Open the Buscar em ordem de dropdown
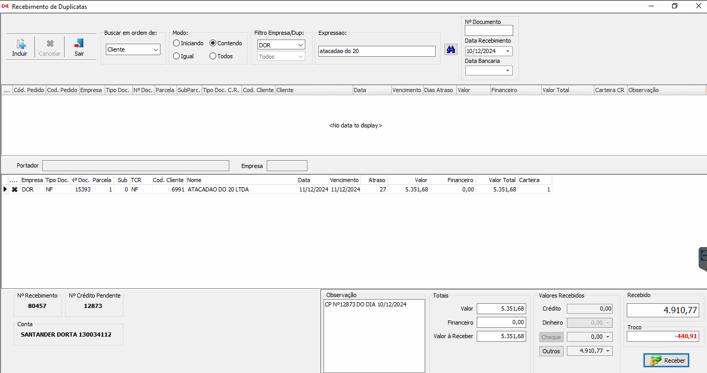 [133, 49]
